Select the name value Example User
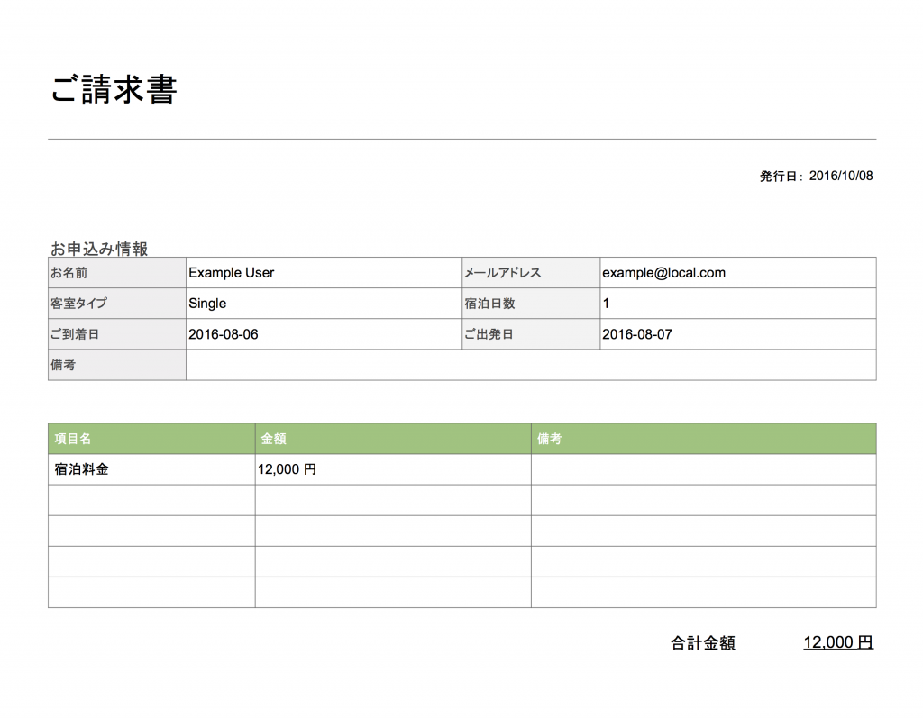The height and width of the screenshot is (718, 923). (233, 272)
